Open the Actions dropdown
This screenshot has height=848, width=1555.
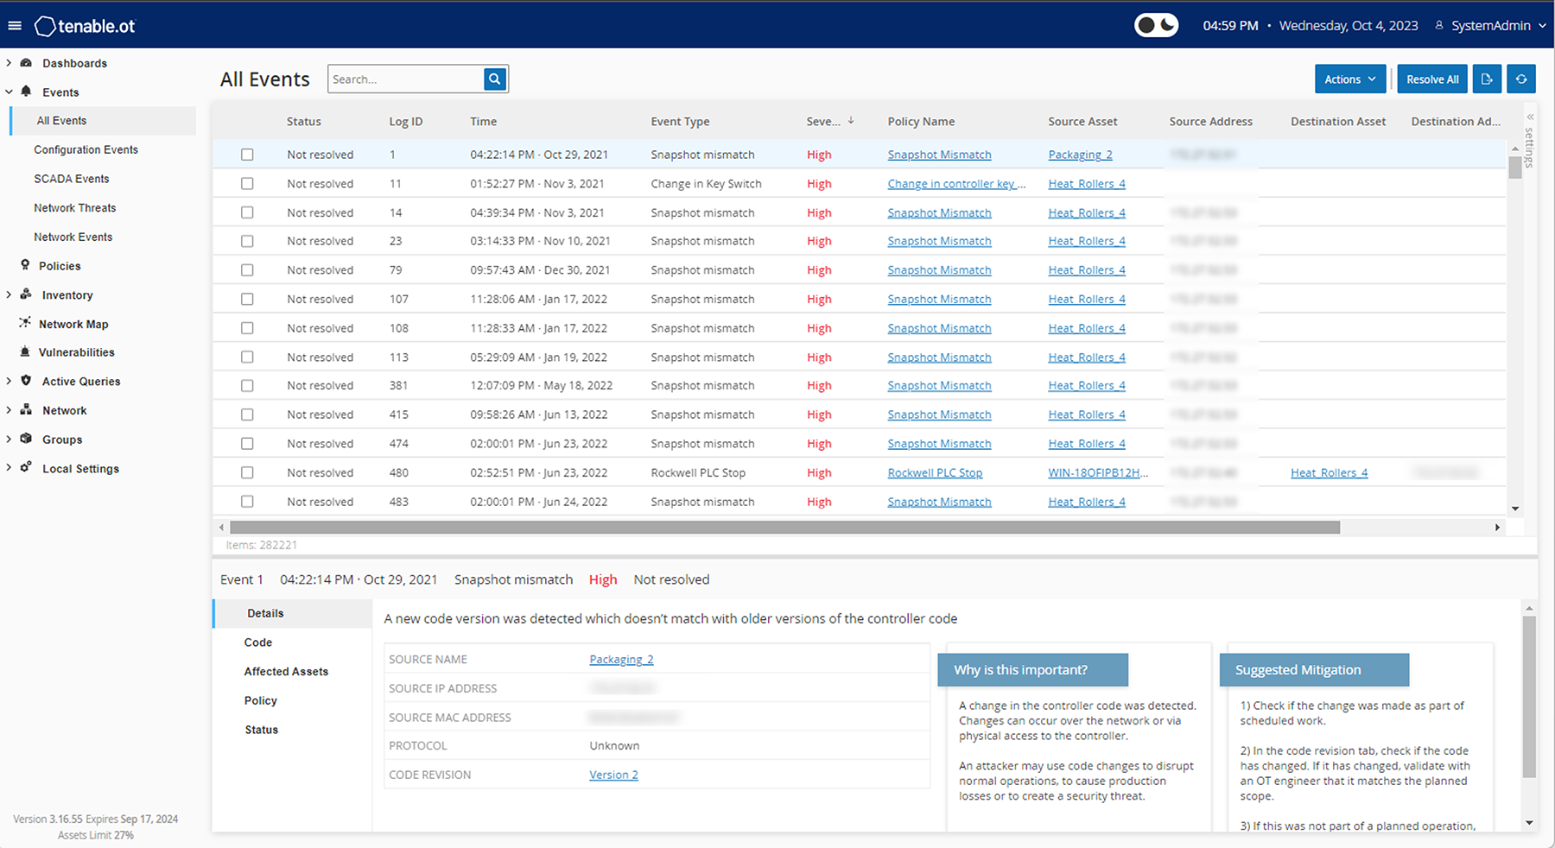coord(1349,79)
